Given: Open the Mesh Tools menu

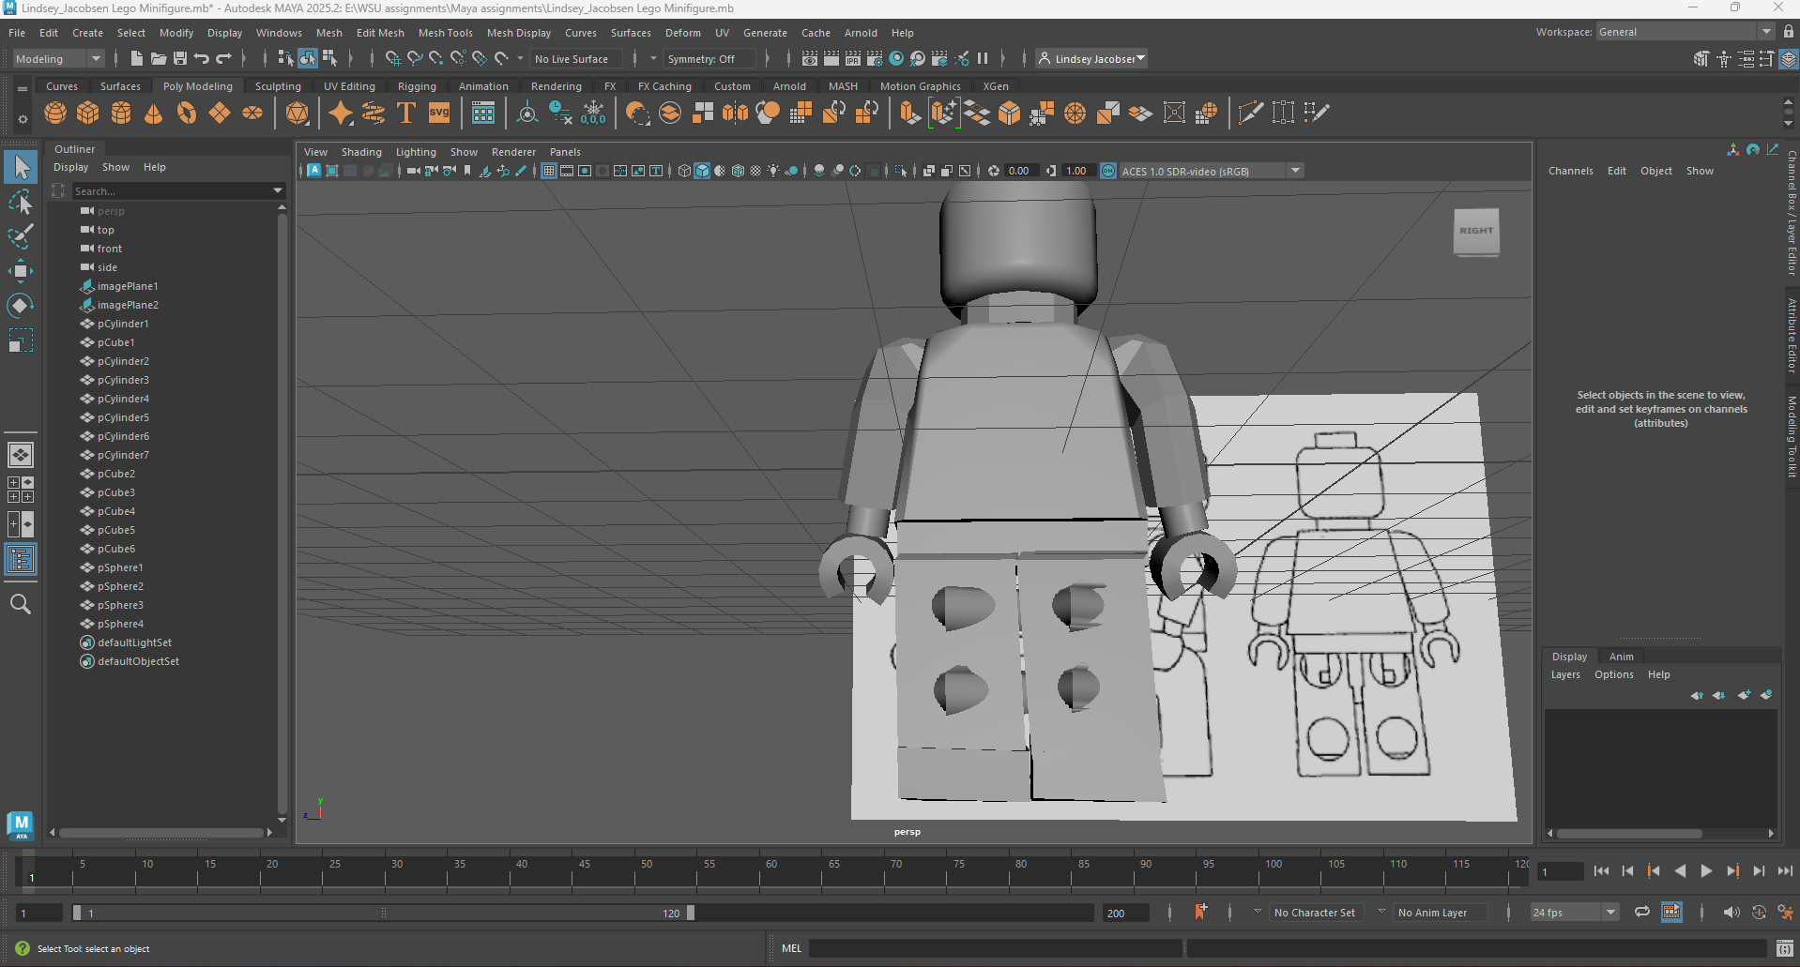Looking at the screenshot, I should 445,33.
